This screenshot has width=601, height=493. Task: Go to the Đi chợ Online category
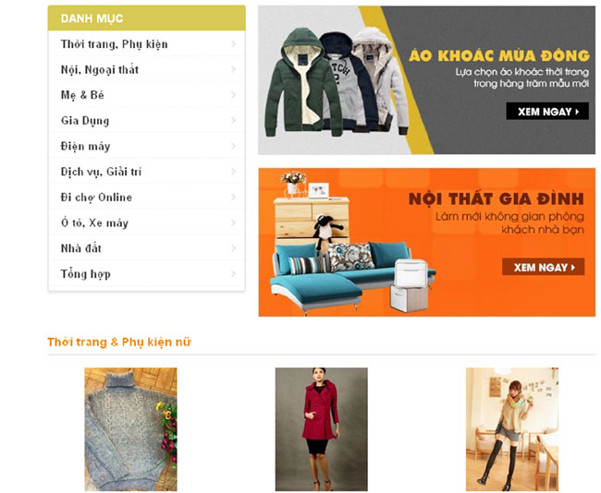(x=147, y=198)
